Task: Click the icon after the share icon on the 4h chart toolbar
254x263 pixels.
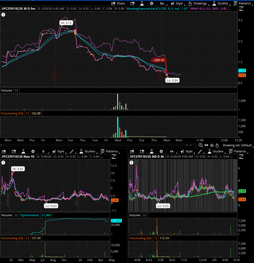Action: [x=142, y=151]
